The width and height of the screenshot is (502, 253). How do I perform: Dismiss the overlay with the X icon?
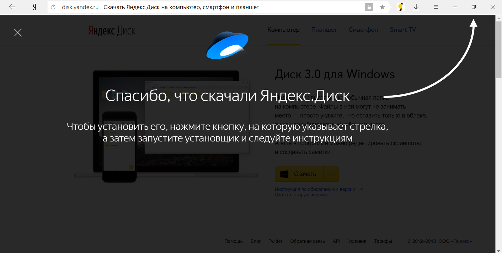18,32
